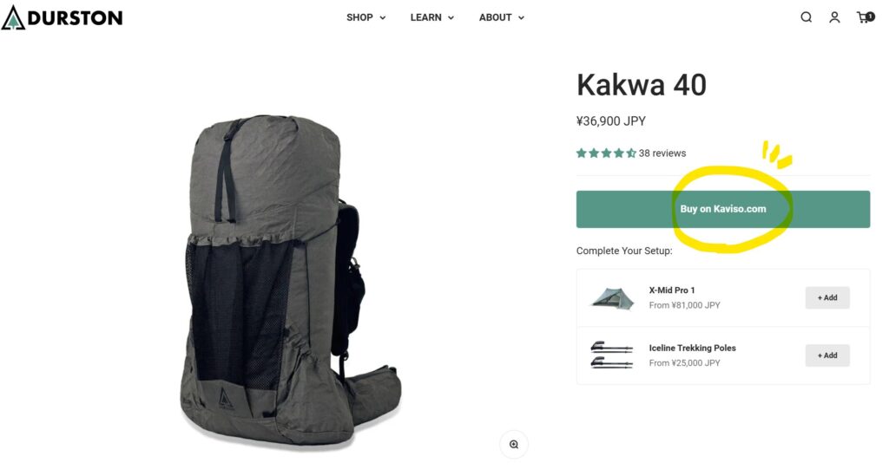Expand the LEARN dropdown chevron
Viewport: 889px width, 476px height.
(451, 18)
